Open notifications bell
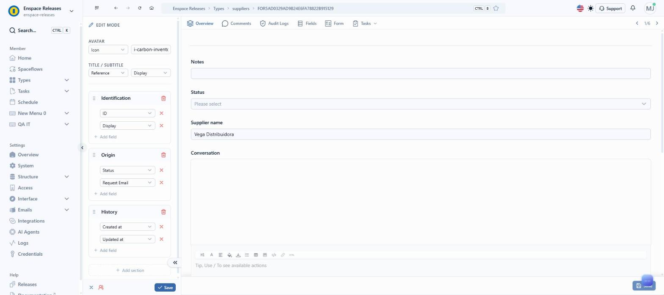The image size is (664, 295). pyautogui.click(x=633, y=8)
